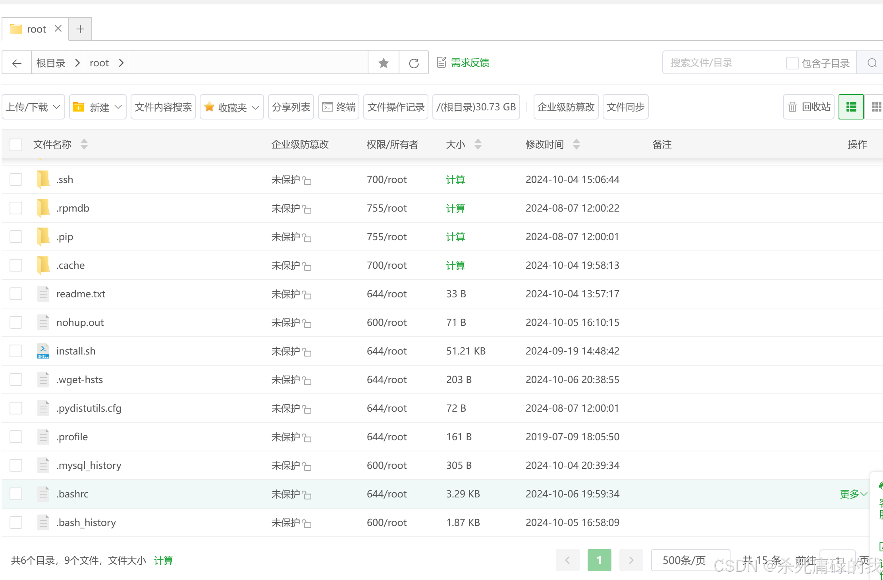Go back with the left arrow button

[x=17, y=63]
